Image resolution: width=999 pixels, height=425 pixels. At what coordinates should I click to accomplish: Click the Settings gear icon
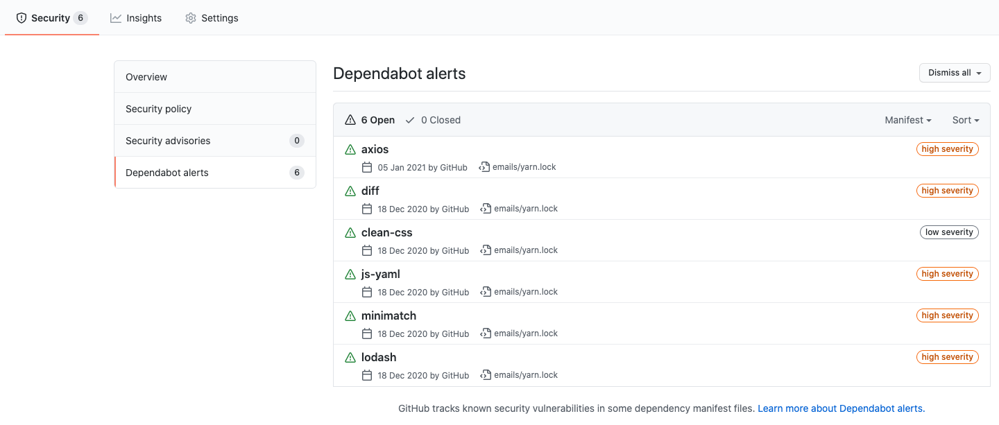(x=191, y=18)
